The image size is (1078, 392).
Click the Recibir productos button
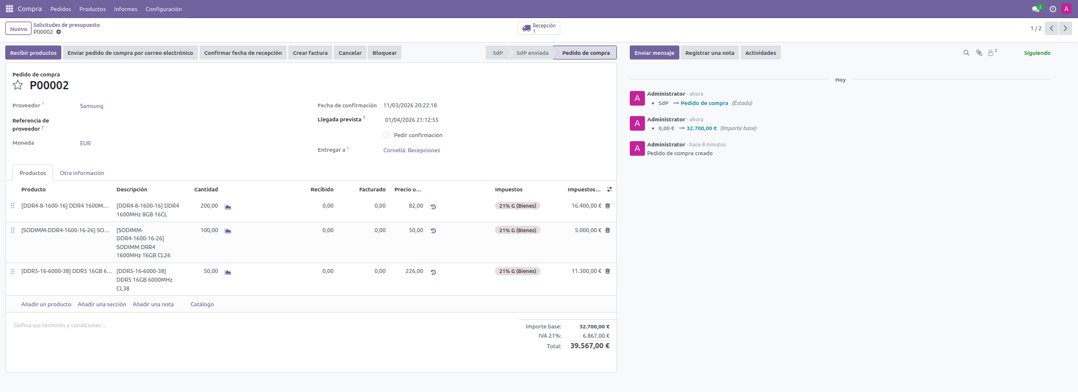click(33, 53)
